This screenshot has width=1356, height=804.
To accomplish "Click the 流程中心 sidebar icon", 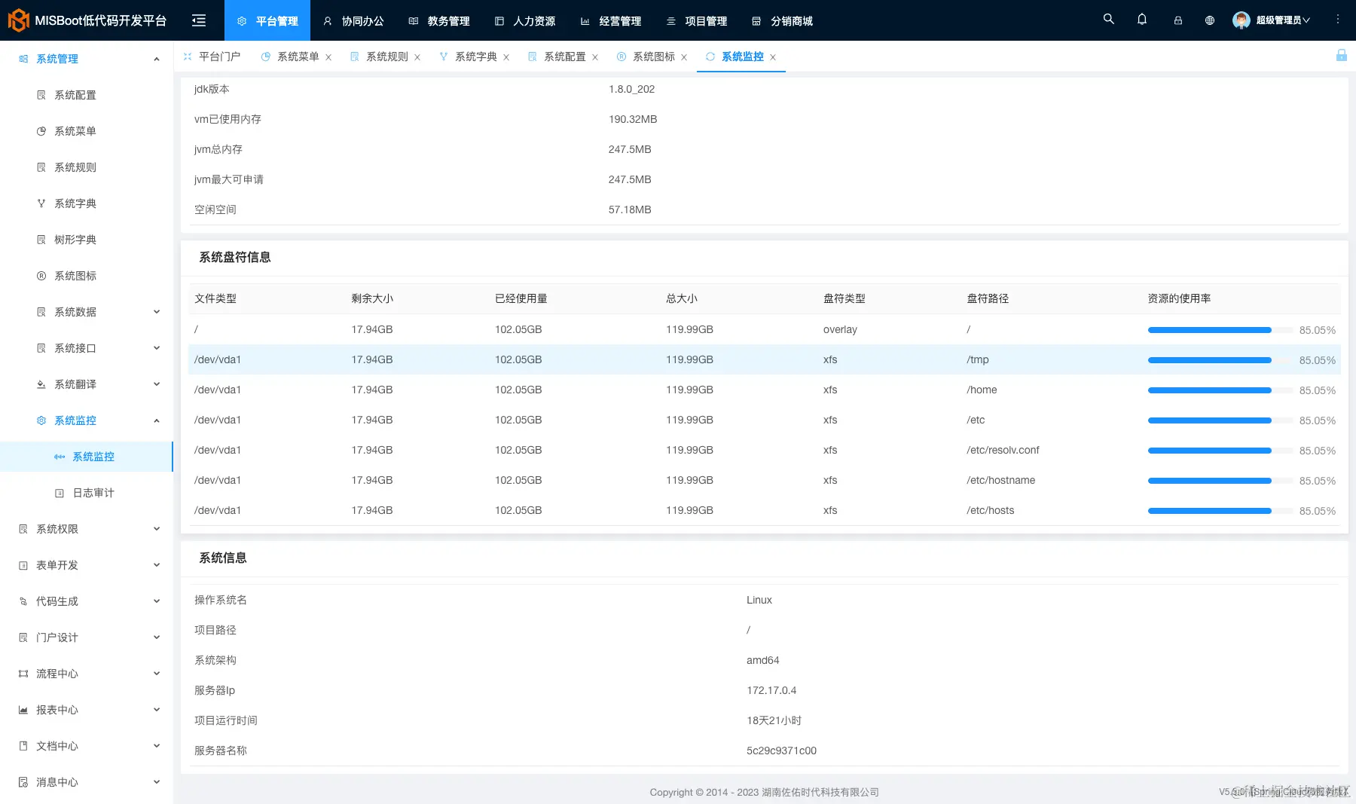I will point(23,674).
